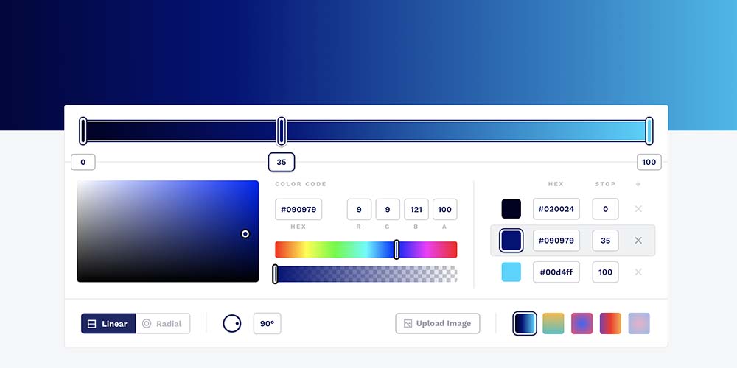The height and width of the screenshot is (368, 737).
Task: Click the STOP column heading
Action: pos(605,184)
